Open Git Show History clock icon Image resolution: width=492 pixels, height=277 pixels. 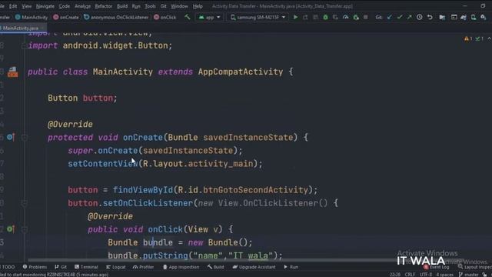tap(420, 17)
